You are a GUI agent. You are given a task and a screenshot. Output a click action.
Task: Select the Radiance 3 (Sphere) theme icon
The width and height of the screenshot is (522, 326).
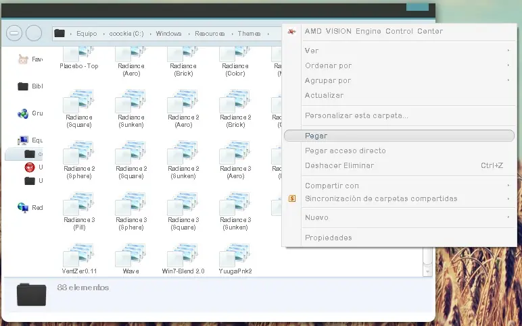131,205
